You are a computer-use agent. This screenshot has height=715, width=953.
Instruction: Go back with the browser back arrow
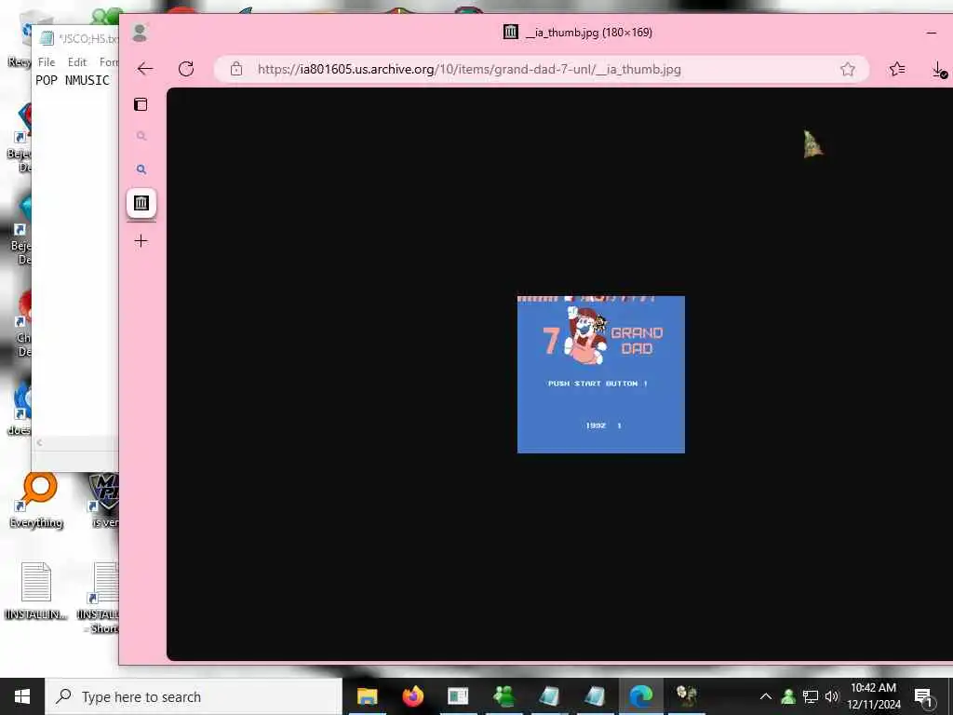point(145,69)
